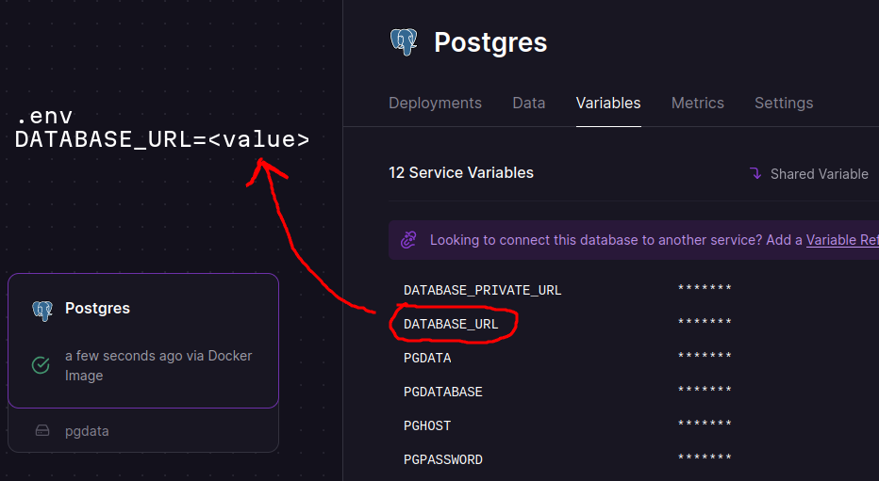Reveal the masked PGPASSWORD value
This screenshot has width=879, height=481.
coord(705,459)
